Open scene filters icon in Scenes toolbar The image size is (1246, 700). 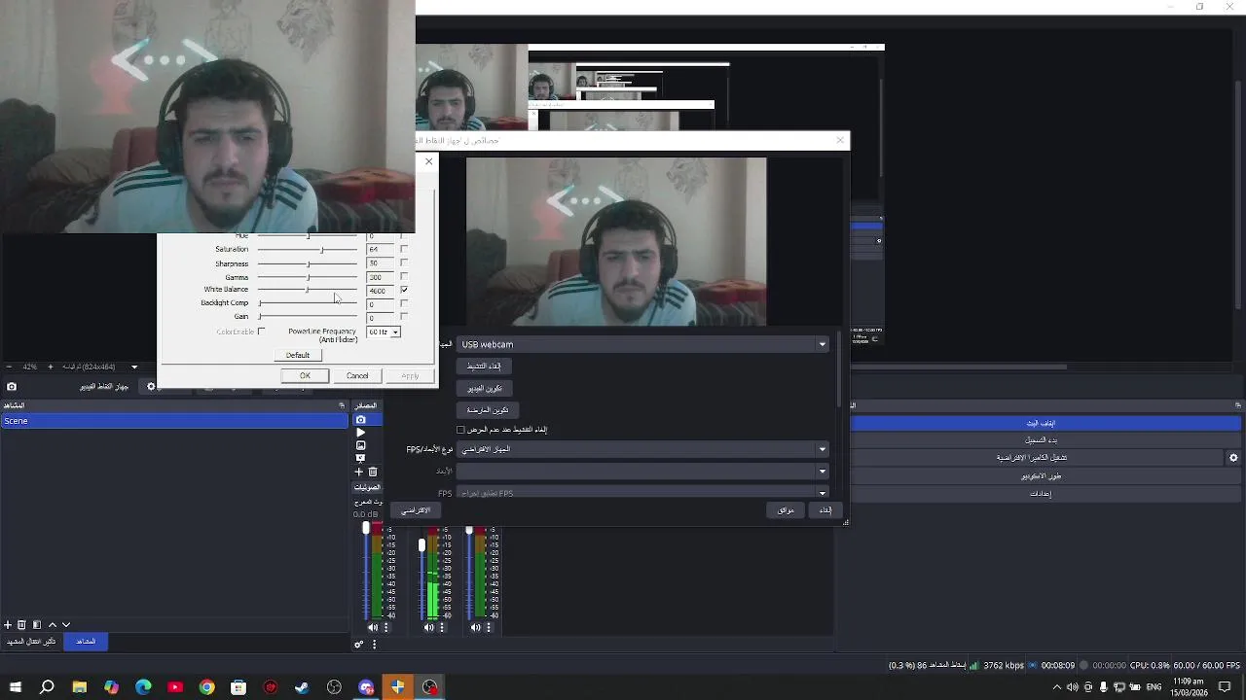point(36,625)
